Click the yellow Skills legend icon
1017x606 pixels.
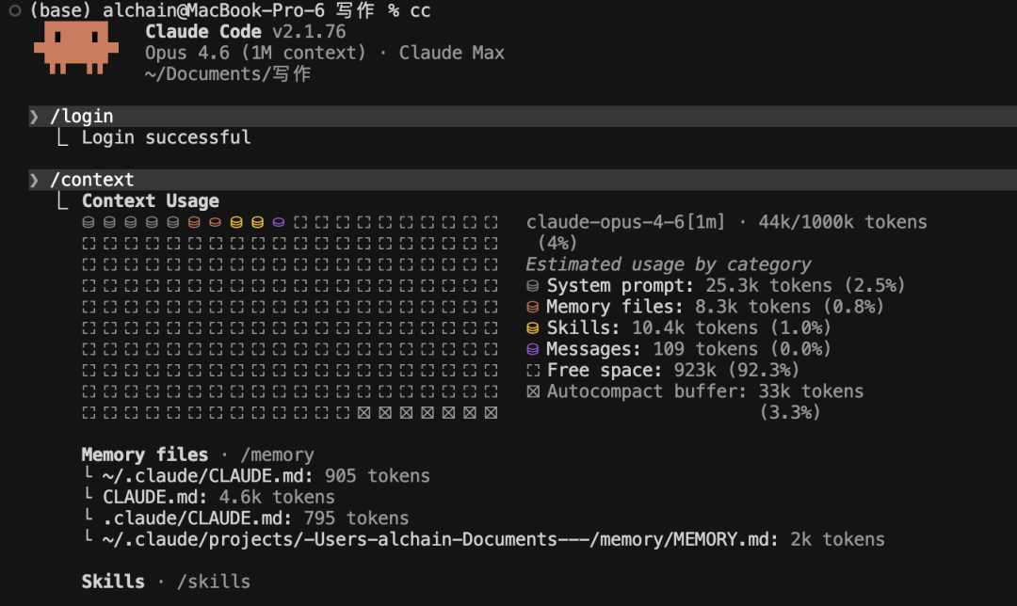tap(533, 328)
